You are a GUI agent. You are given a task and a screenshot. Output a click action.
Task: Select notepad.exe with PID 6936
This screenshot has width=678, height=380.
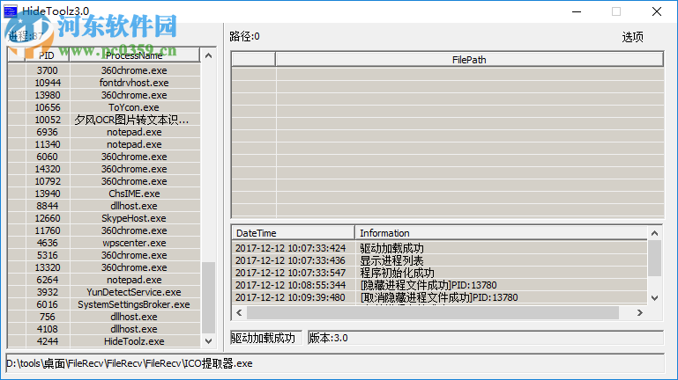104,132
